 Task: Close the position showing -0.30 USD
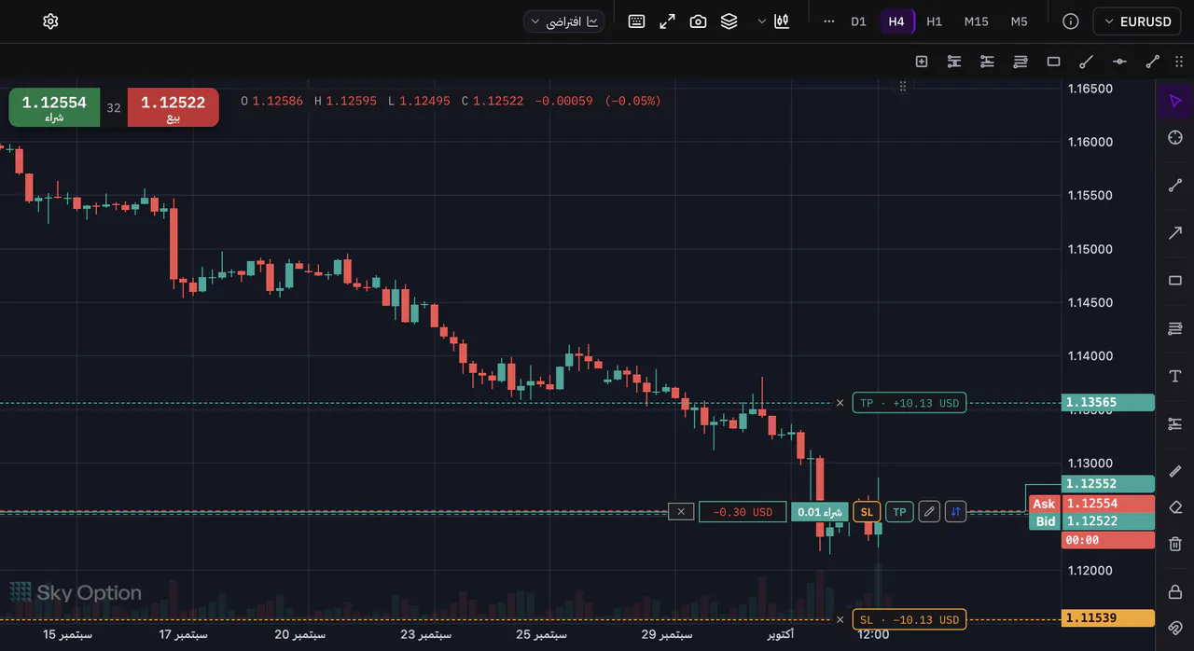pos(681,511)
